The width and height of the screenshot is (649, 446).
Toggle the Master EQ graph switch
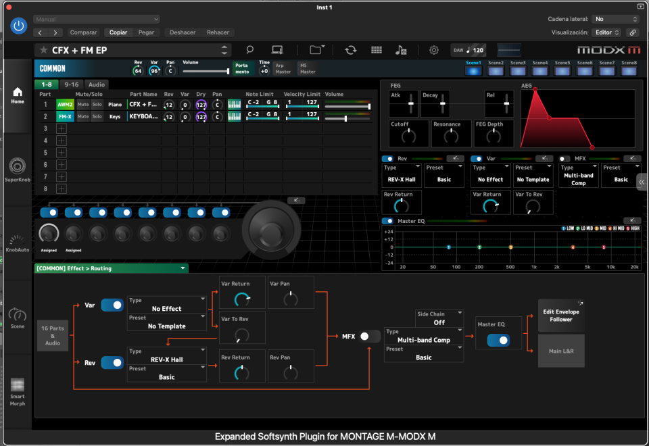click(388, 221)
